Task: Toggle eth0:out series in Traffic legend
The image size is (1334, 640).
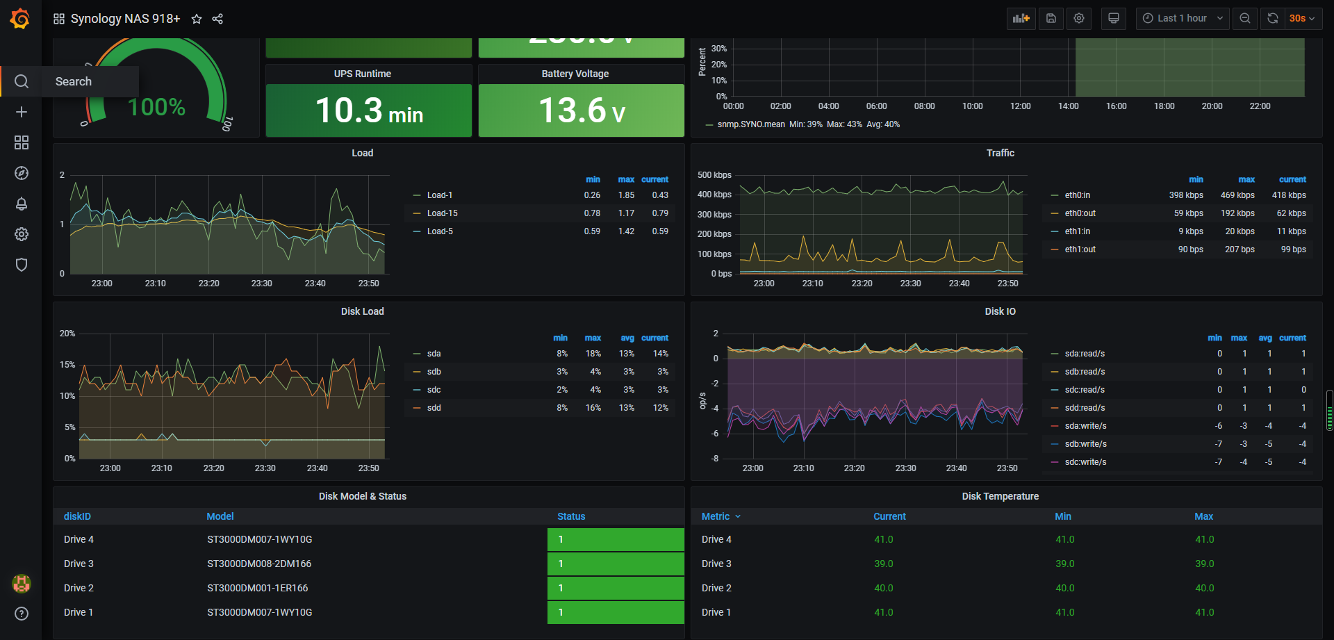Action: pyautogui.click(x=1080, y=213)
